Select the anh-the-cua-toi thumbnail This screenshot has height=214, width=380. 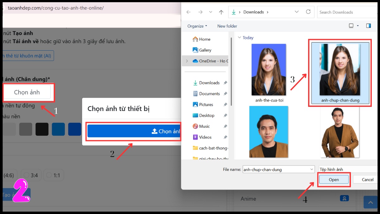coord(269,69)
